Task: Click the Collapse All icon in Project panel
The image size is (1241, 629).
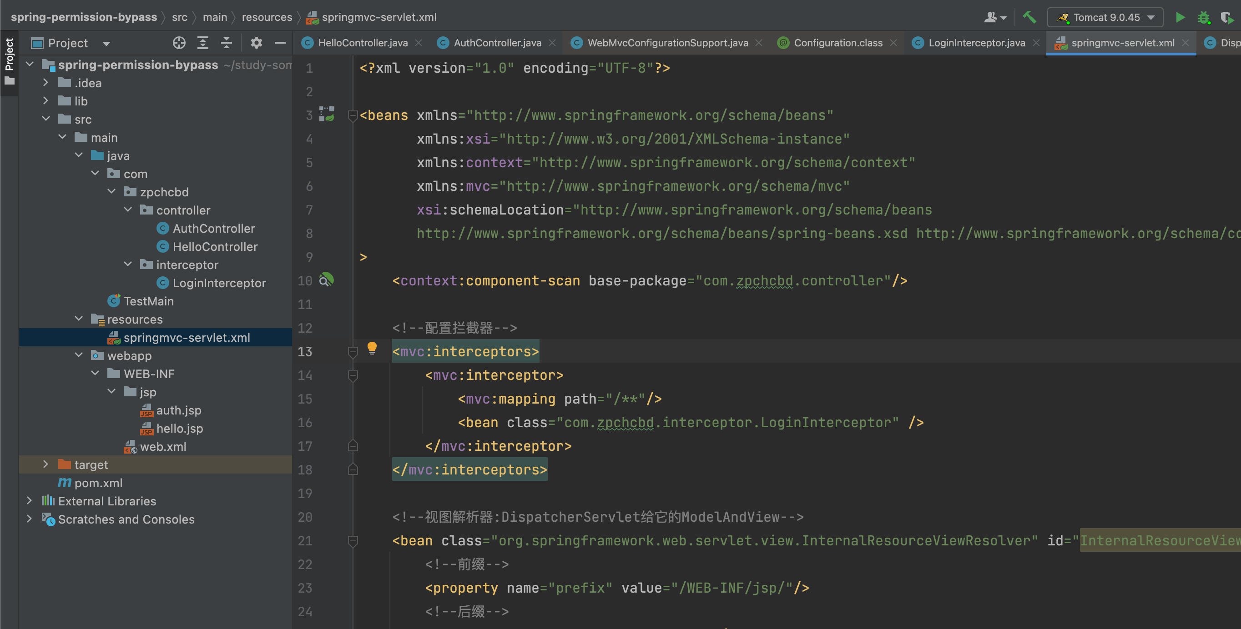Action: tap(227, 43)
